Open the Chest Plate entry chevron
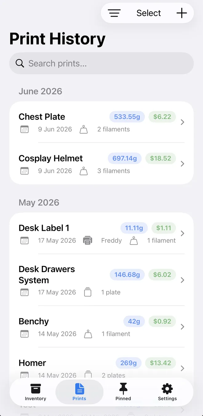203x416 pixels. click(182, 122)
